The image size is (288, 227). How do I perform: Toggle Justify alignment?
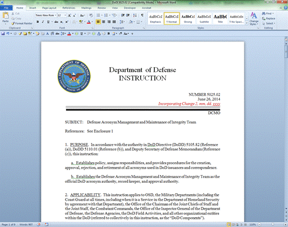click(114, 22)
